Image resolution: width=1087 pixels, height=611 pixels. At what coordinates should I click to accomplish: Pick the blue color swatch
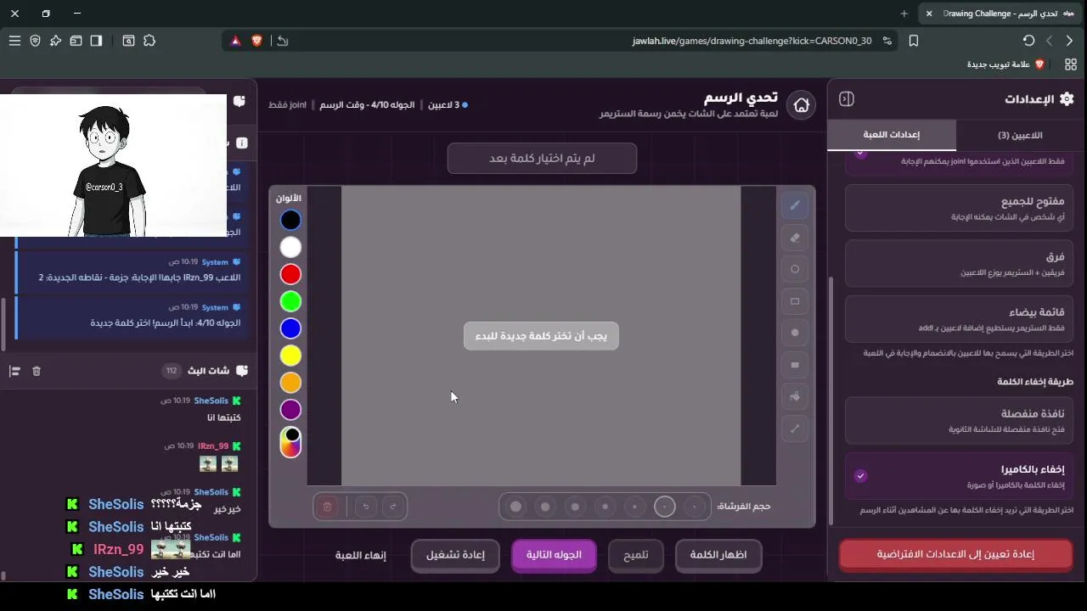click(290, 328)
